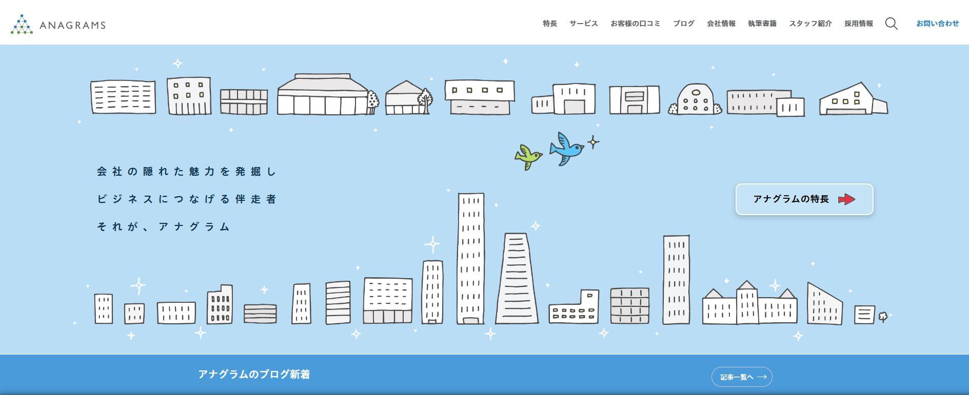Open 記事一覧へ article list button

click(742, 377)
